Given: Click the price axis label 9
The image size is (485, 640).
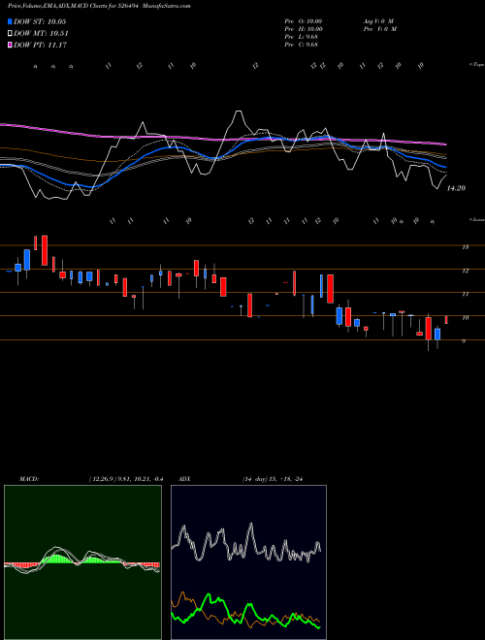Looking at the screenshot, I should coord(464,340).
